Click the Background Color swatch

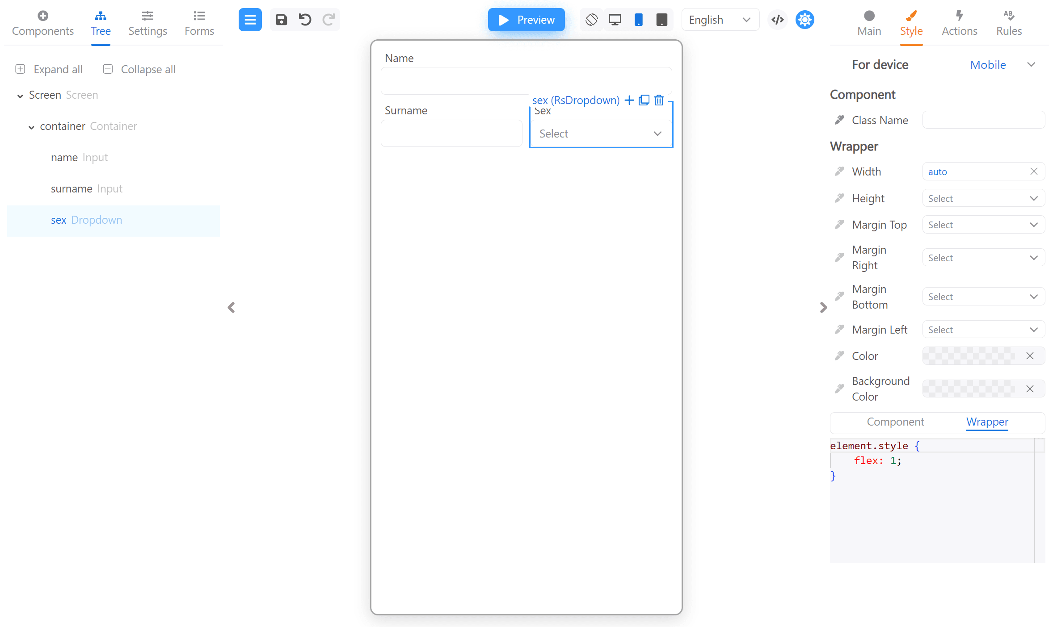point(974,389)
